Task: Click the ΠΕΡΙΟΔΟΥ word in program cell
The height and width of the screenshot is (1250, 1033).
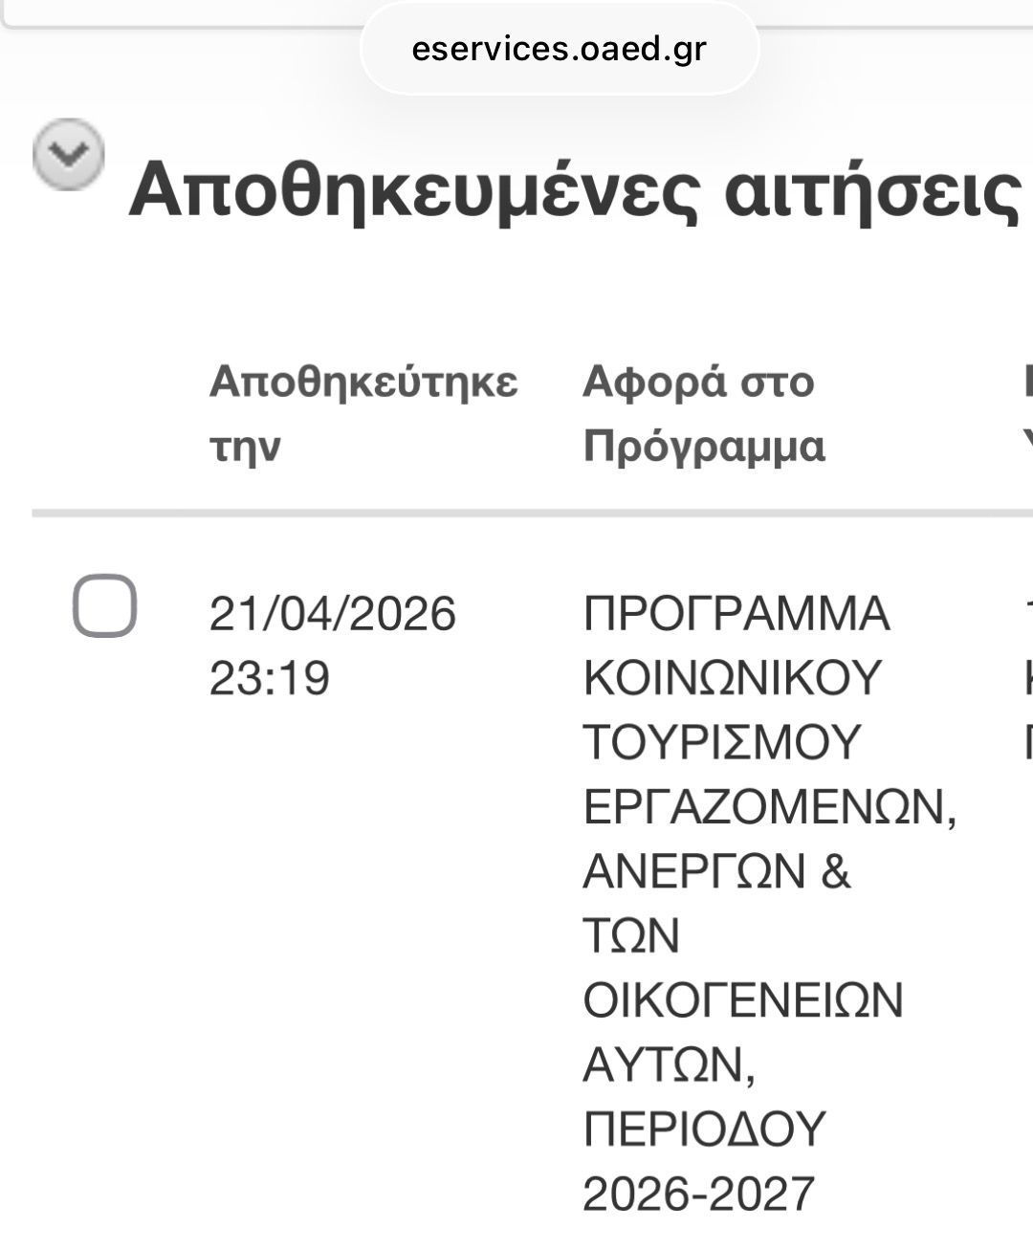Action: (x=703, y=1129)
